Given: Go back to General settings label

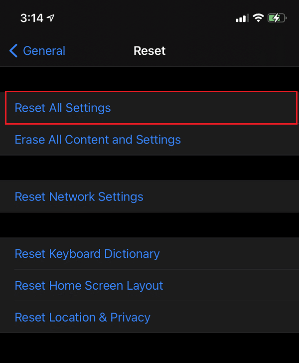Looking at the screenshot, I should 44,51.
